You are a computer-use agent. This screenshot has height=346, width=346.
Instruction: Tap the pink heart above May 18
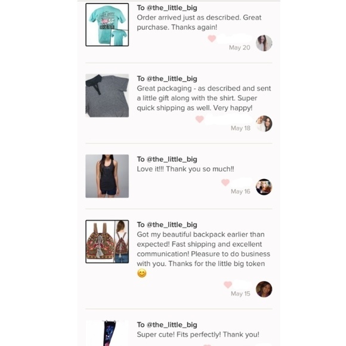click(x=199, y=119)
